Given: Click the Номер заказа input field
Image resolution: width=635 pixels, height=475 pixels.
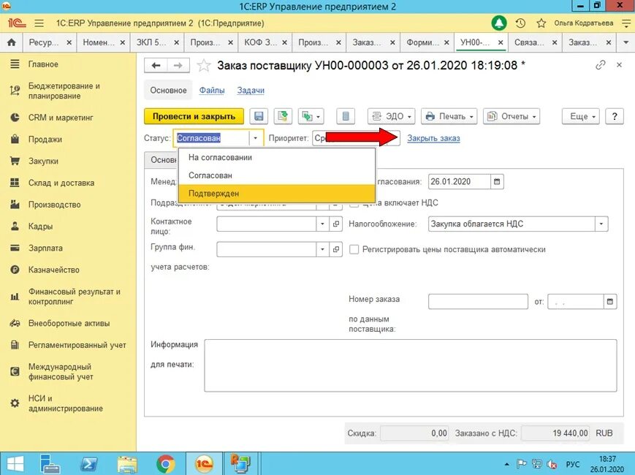Looking at the screenshot, I should [x=478, y=301].
